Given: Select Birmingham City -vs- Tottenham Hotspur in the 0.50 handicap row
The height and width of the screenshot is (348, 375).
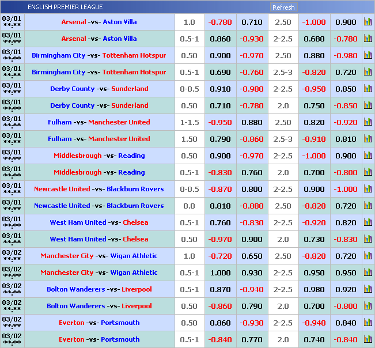Looking at the screenshot, I should (x=99, y=55).
